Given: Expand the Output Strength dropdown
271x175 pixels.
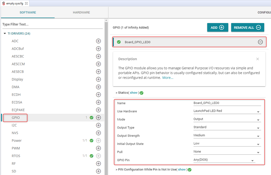Looking at the screenshot, I should (x=258, y=136).
